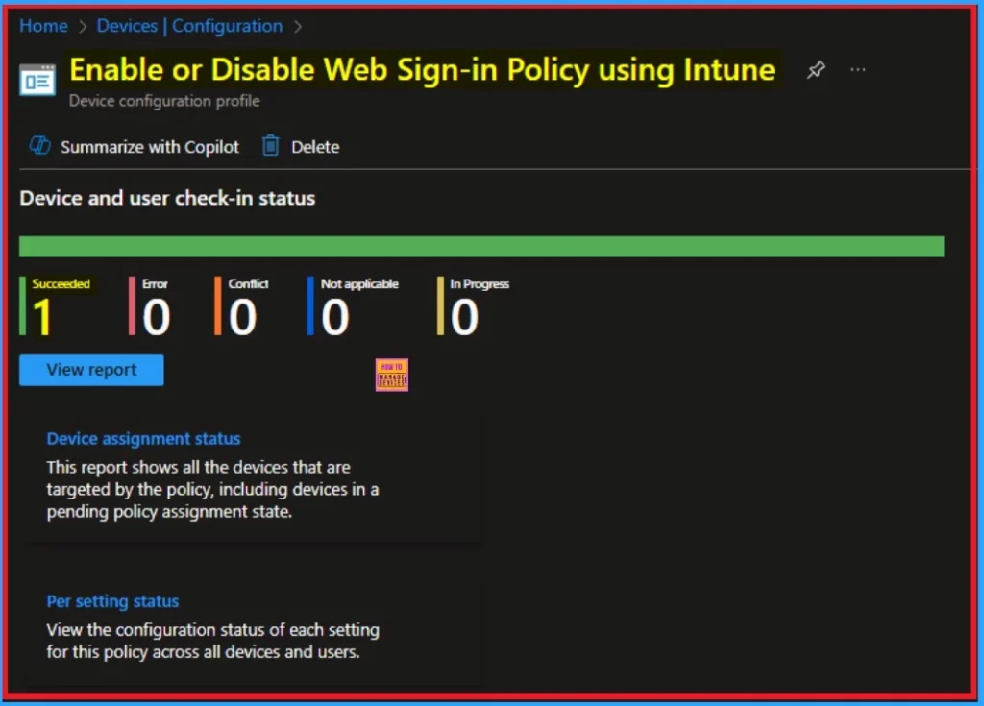
Task: Click the policy title Enable or Disable Web Sign-in
Action: 422,69
